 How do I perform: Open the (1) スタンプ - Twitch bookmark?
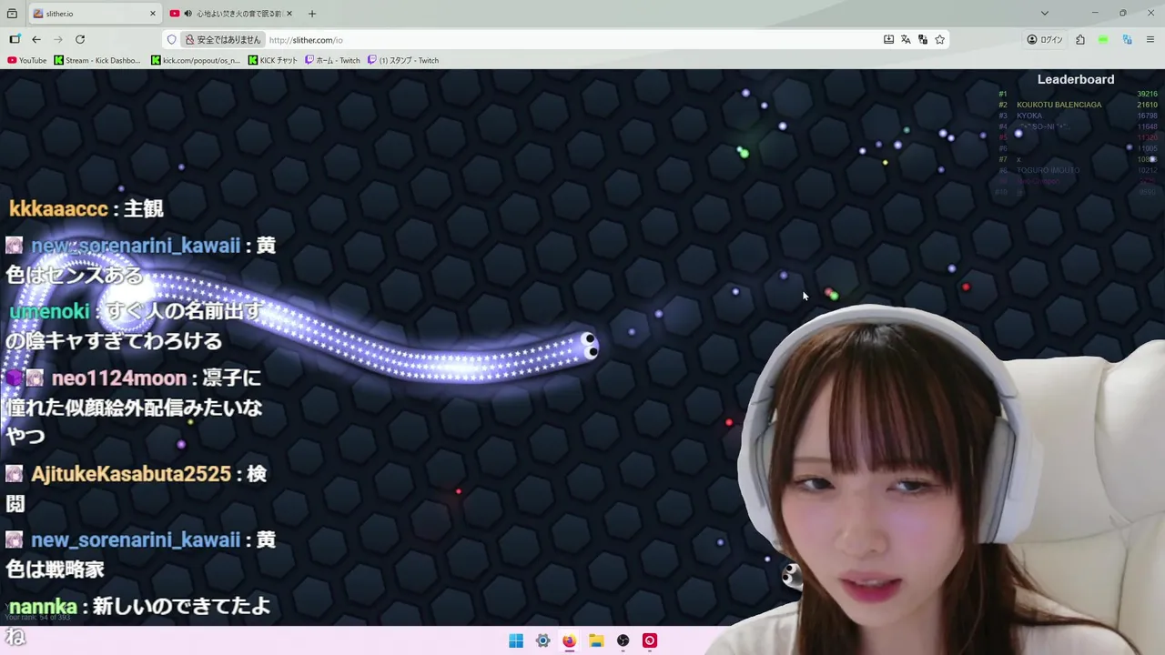pyautogui.click(x=403, y=61)
